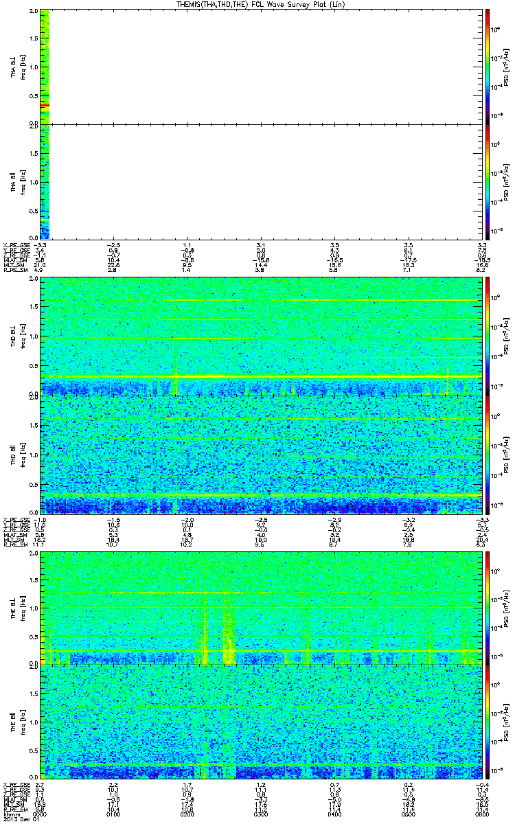The image size is (515, 824).
Task: Click the yellow 0.3 Hz line in THD B∥
Action: [x=260, y=495]
